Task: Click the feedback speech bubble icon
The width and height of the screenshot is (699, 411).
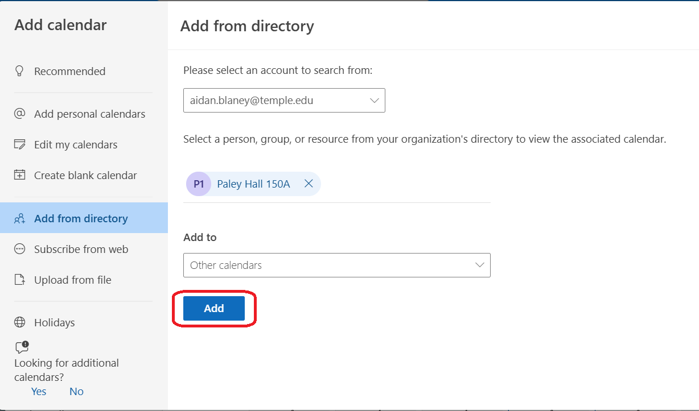Action: point(22,347)
